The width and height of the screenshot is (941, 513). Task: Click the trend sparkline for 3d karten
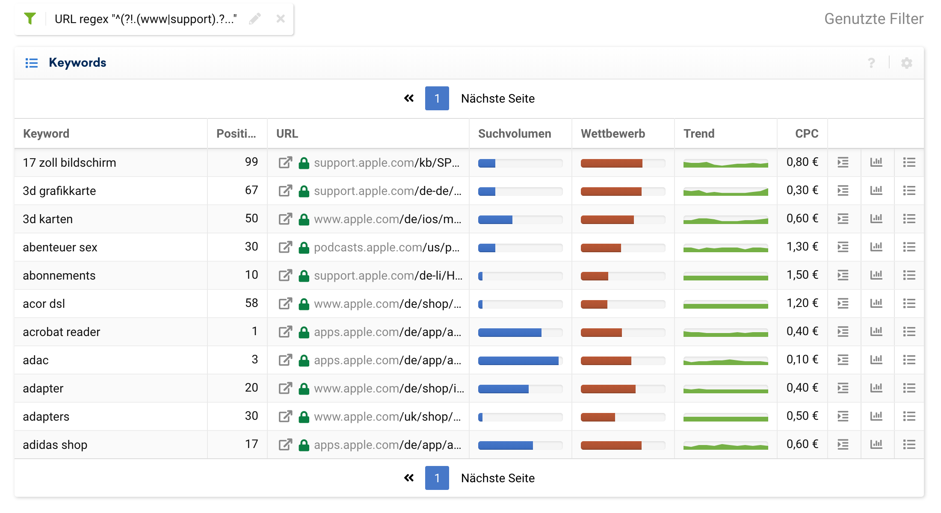pyautogui.click(x=726, y=220)
